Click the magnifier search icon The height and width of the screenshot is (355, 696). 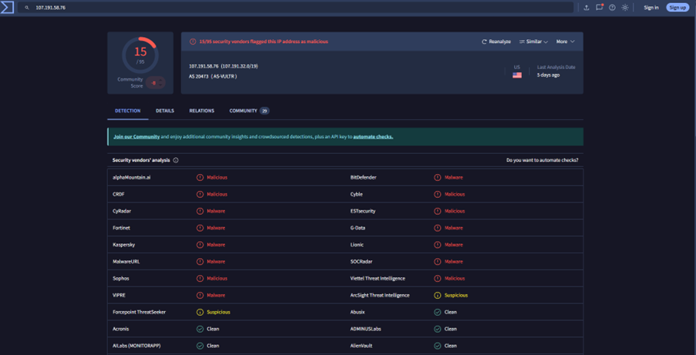click(27, 8)
